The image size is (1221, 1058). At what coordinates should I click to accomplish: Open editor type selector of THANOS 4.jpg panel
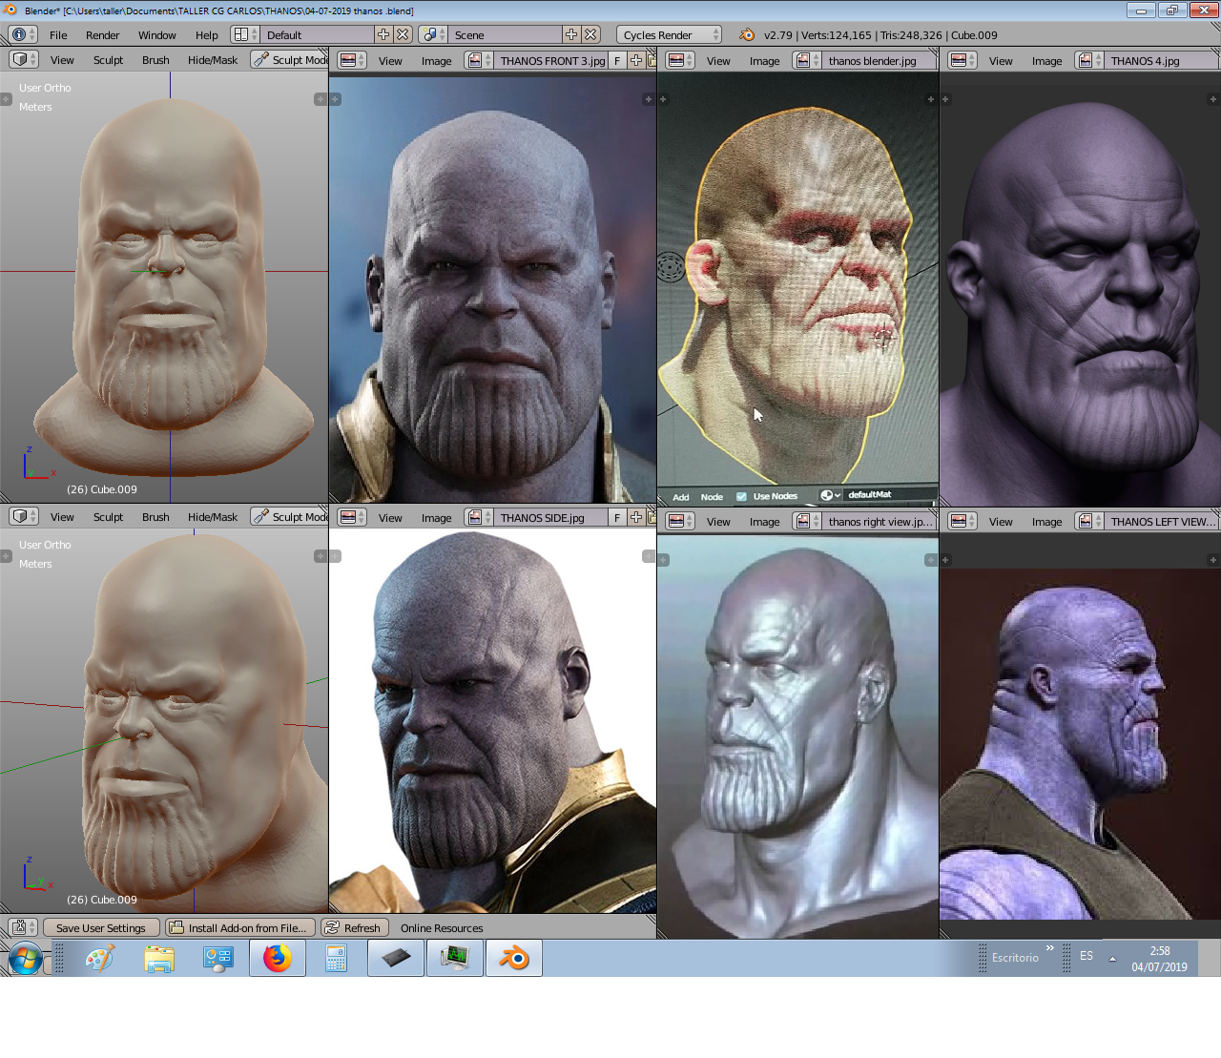pyautogui.click(x=962, y=60)
